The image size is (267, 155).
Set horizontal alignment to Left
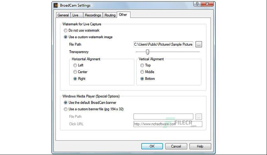(78, 65)
